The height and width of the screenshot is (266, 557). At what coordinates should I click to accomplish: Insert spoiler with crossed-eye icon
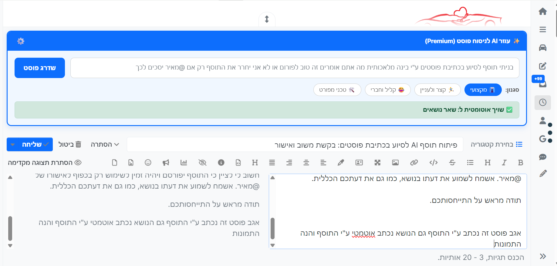coord(202,162)
